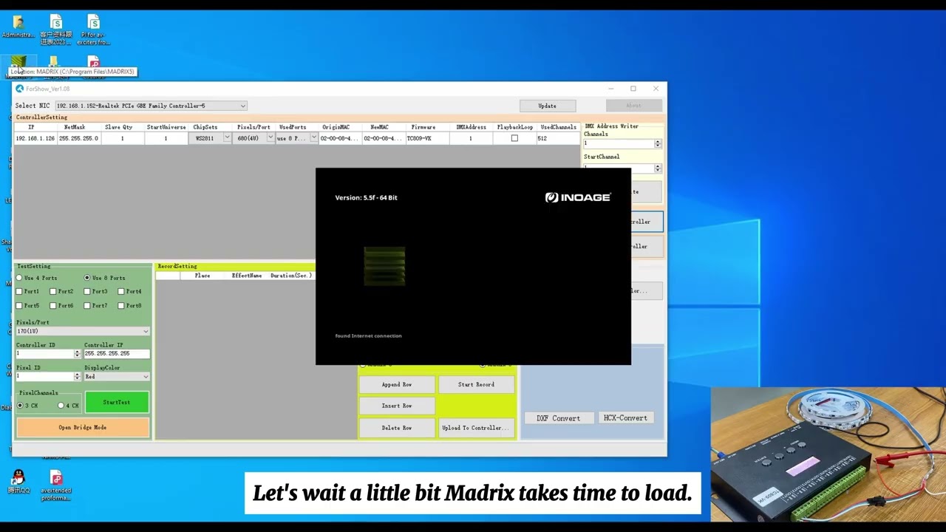Click the StartChannel spinner arrows
The height and width of the screenshot is (532, 946).
pos(658,168)
